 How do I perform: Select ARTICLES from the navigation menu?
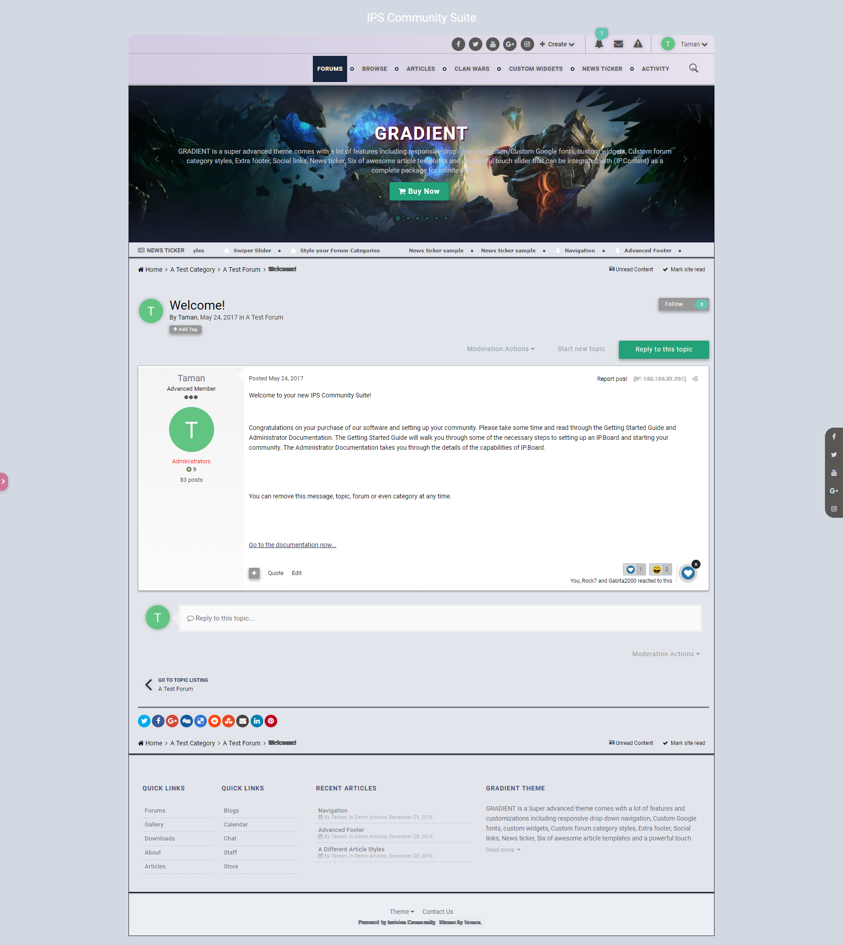[420, 68]
